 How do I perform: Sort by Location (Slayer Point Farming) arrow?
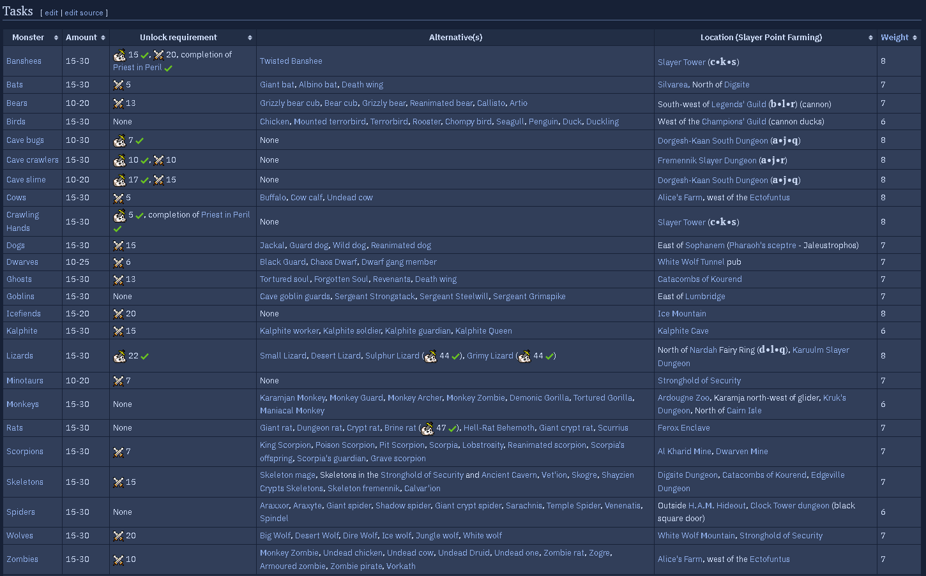click(x=870, y=38)
